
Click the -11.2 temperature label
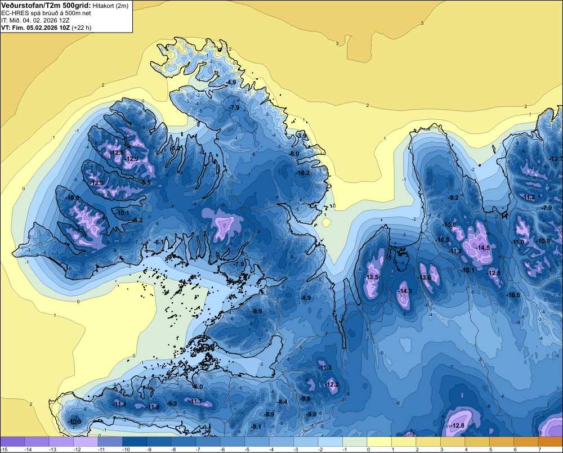(x=529, y=198)
